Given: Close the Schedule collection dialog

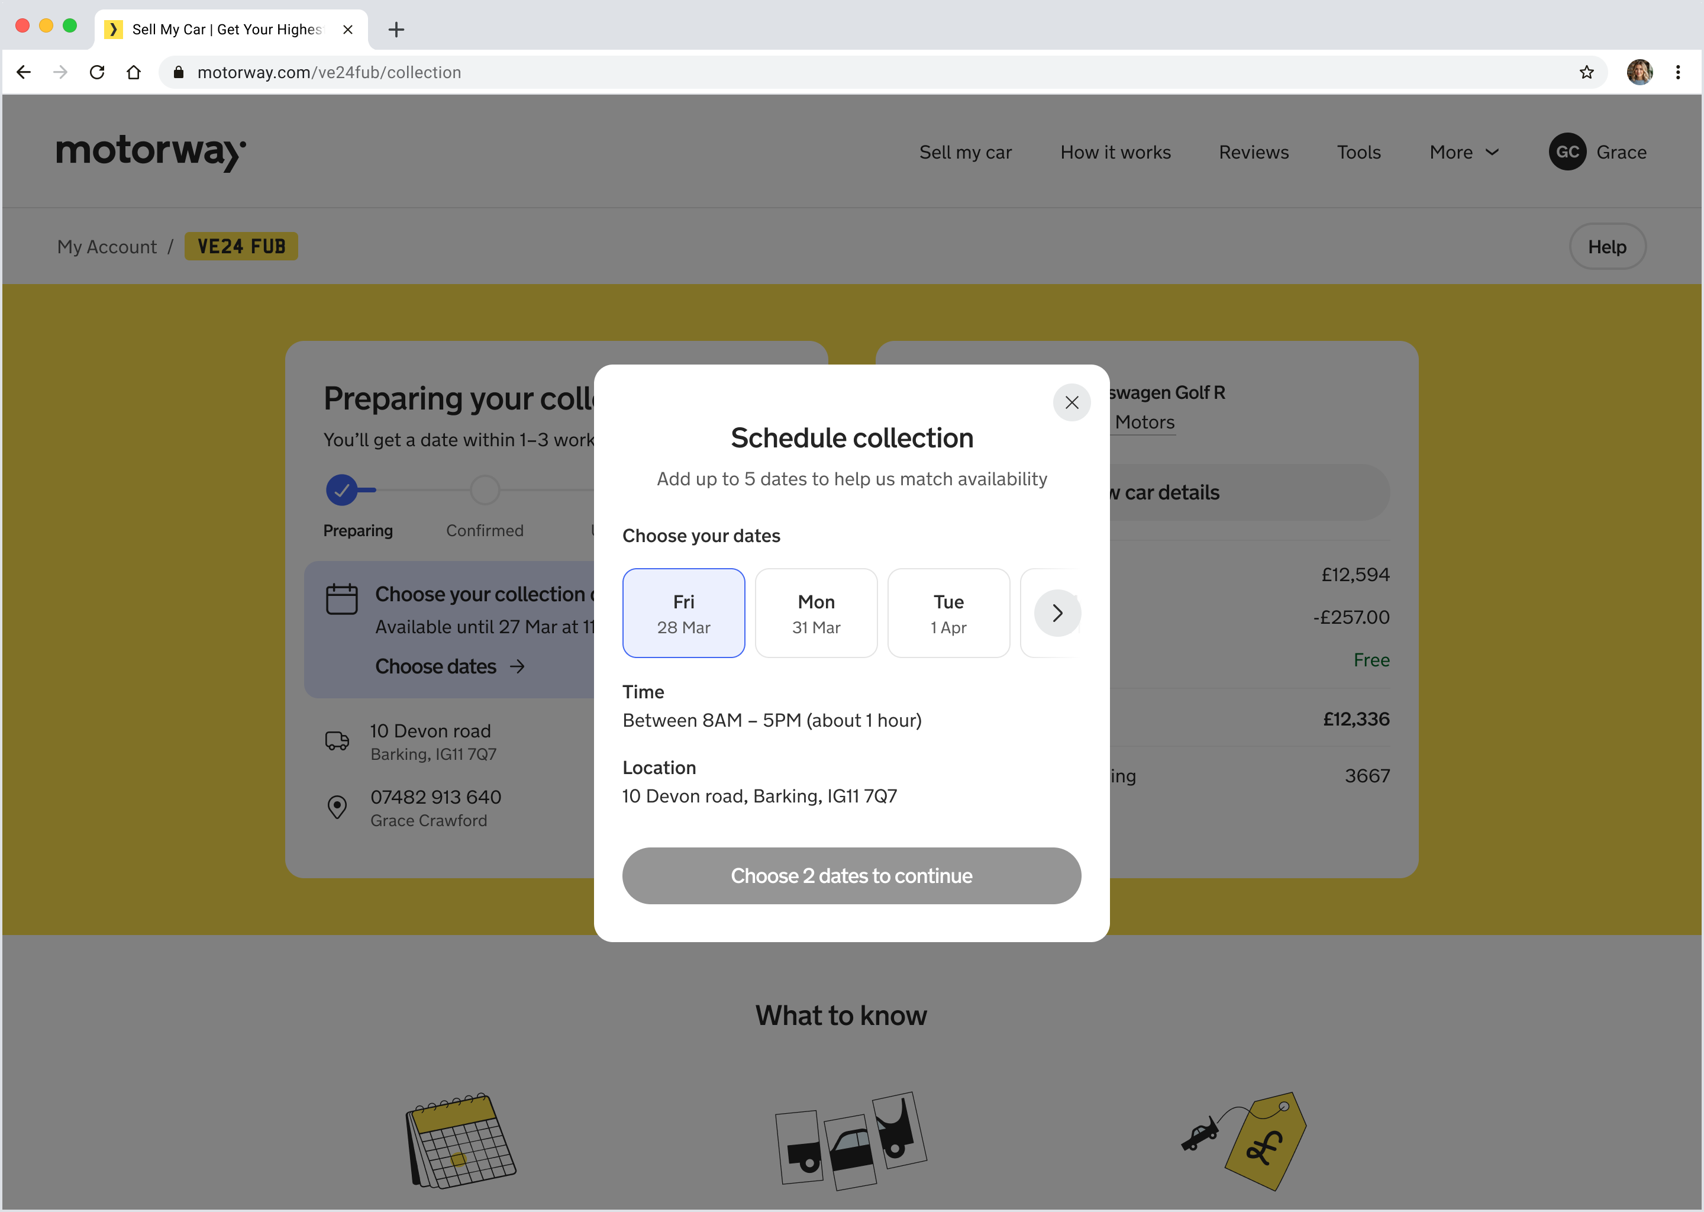Looking at the screenshot, I should [1072, 402].
